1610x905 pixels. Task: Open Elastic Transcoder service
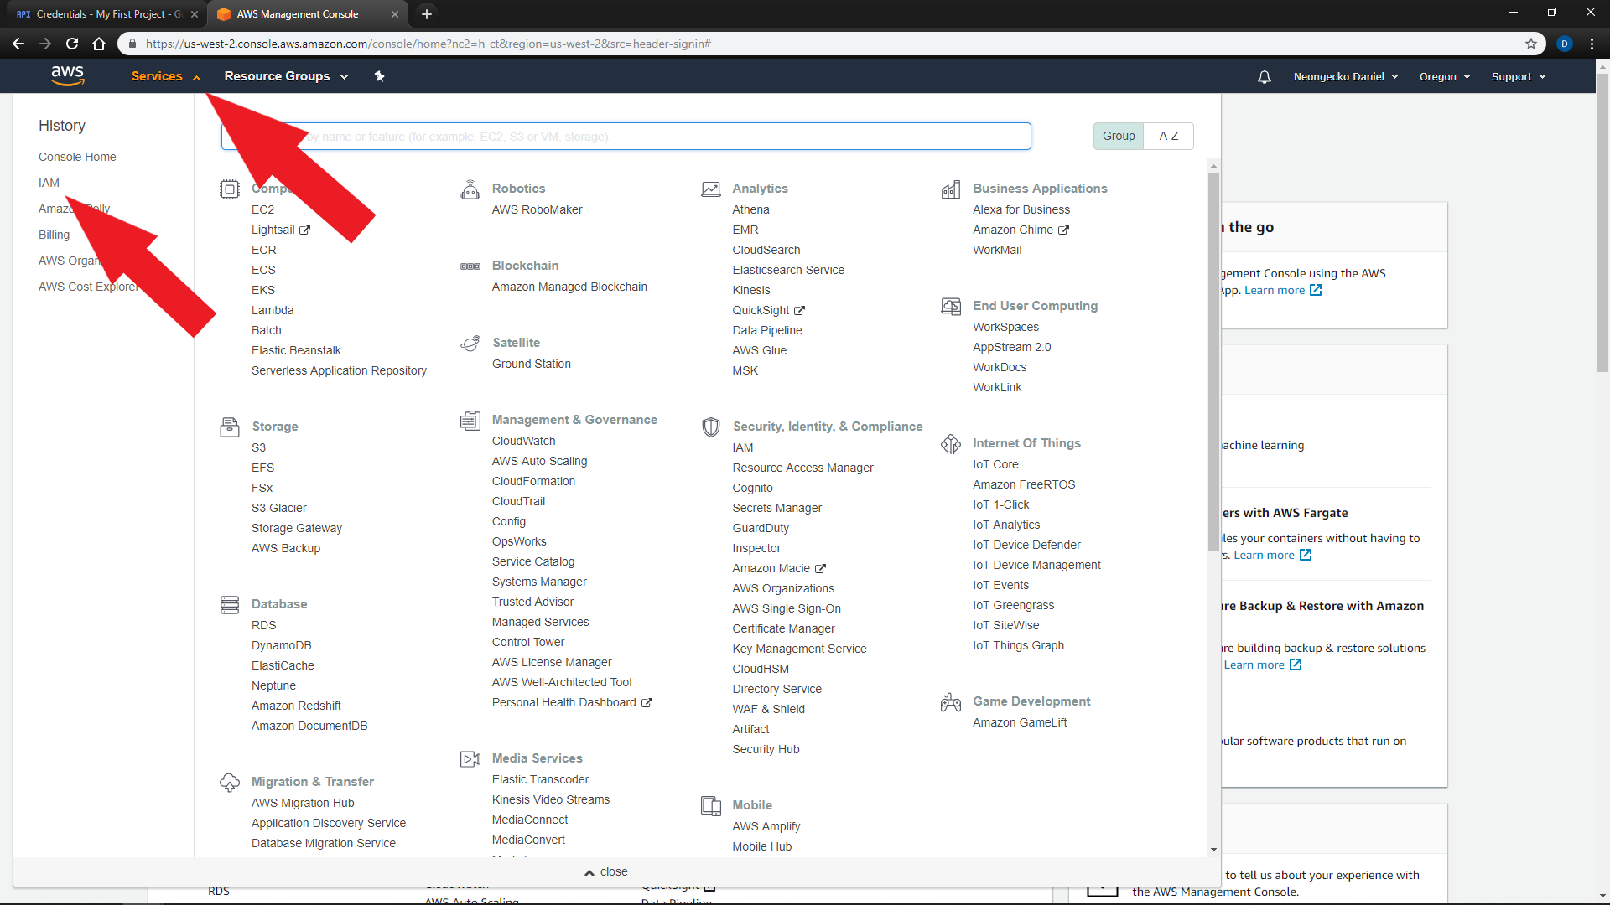click(x=540, y=779)
